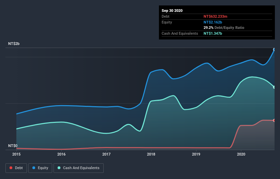Screen dimensions: 280x179
Task: Click the Sep 30 2020 tooltip date
Action: pyautogui.click(x=172, y=11)
